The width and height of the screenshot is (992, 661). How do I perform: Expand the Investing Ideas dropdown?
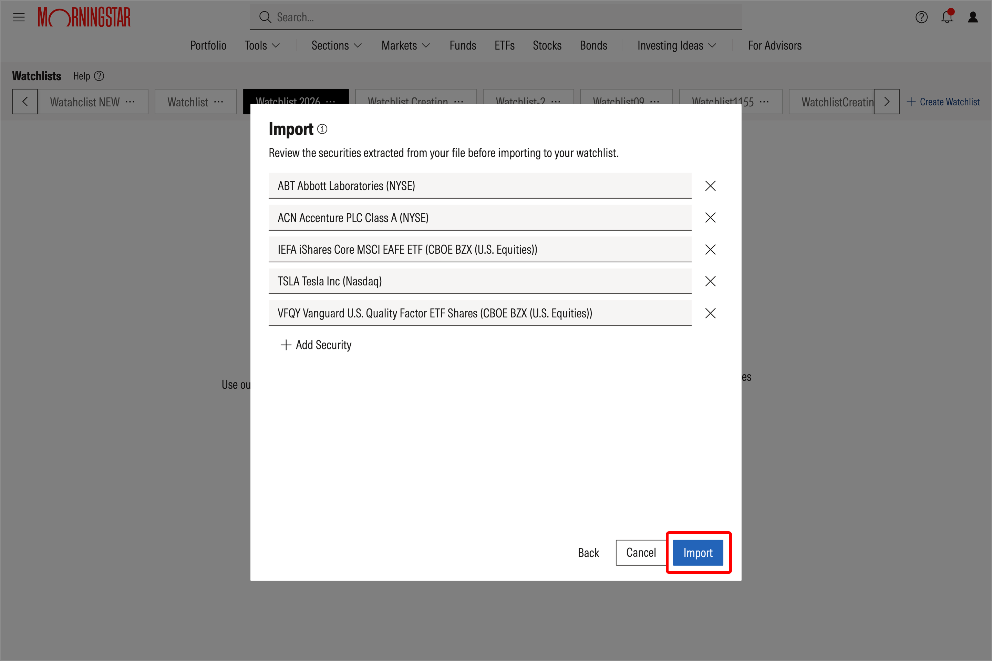(x=676, y=45)
